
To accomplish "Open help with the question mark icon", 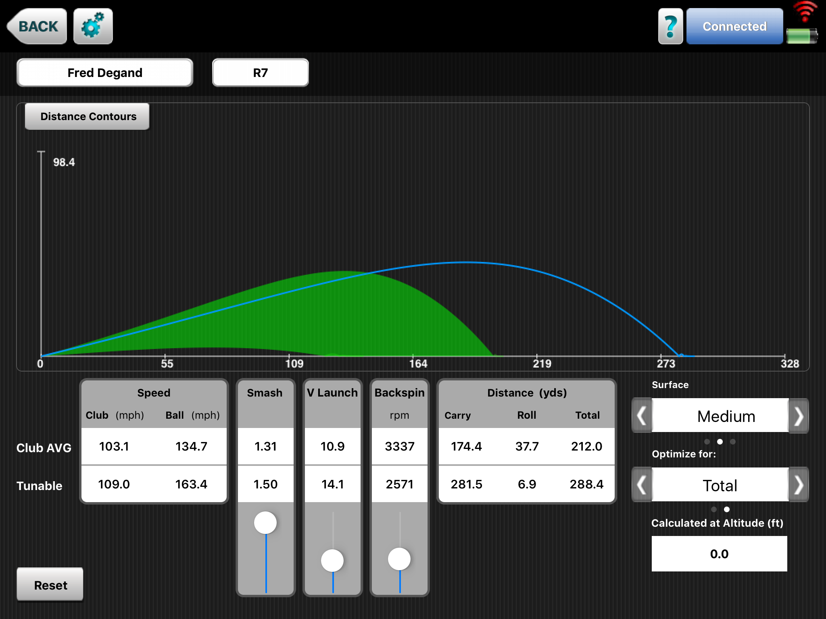I will (670, 27).
